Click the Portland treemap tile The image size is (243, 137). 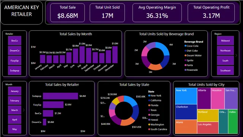208,116
